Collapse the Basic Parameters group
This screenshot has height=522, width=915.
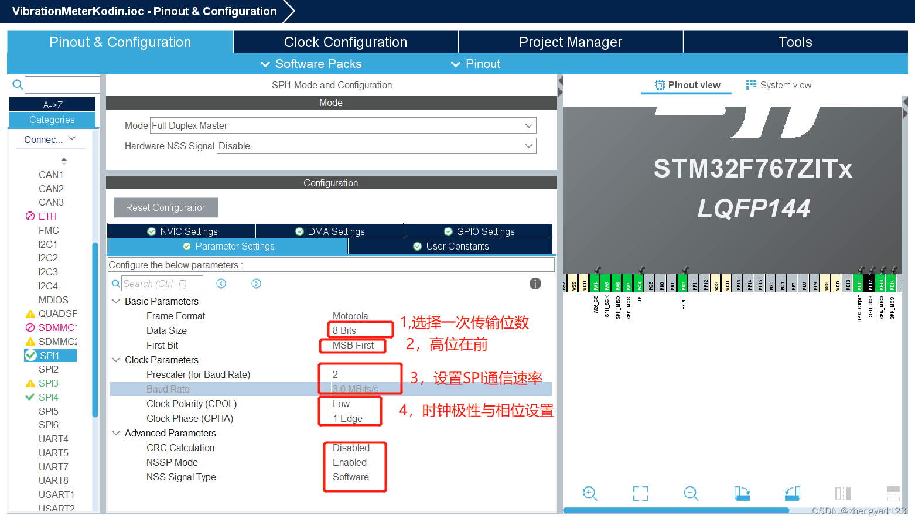[116, 301]
